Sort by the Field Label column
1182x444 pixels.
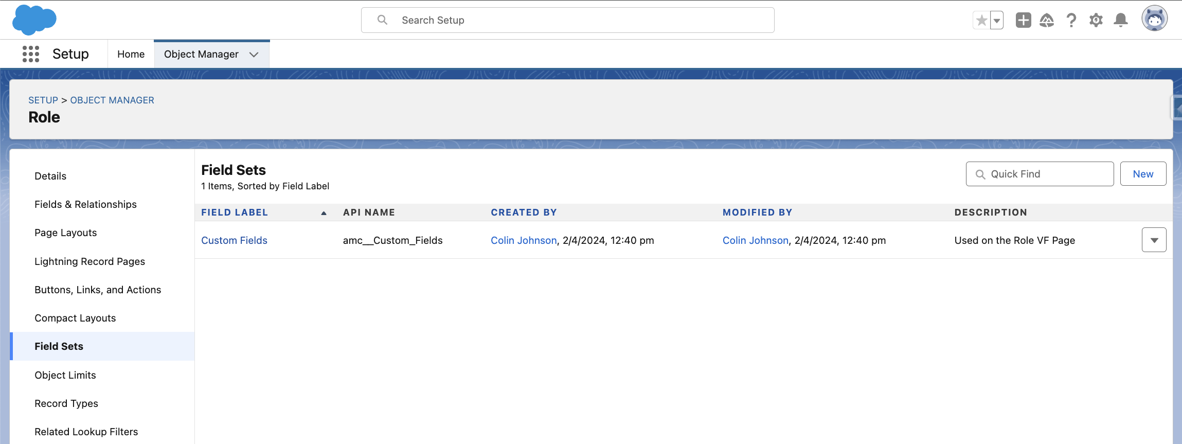(235, 212)
